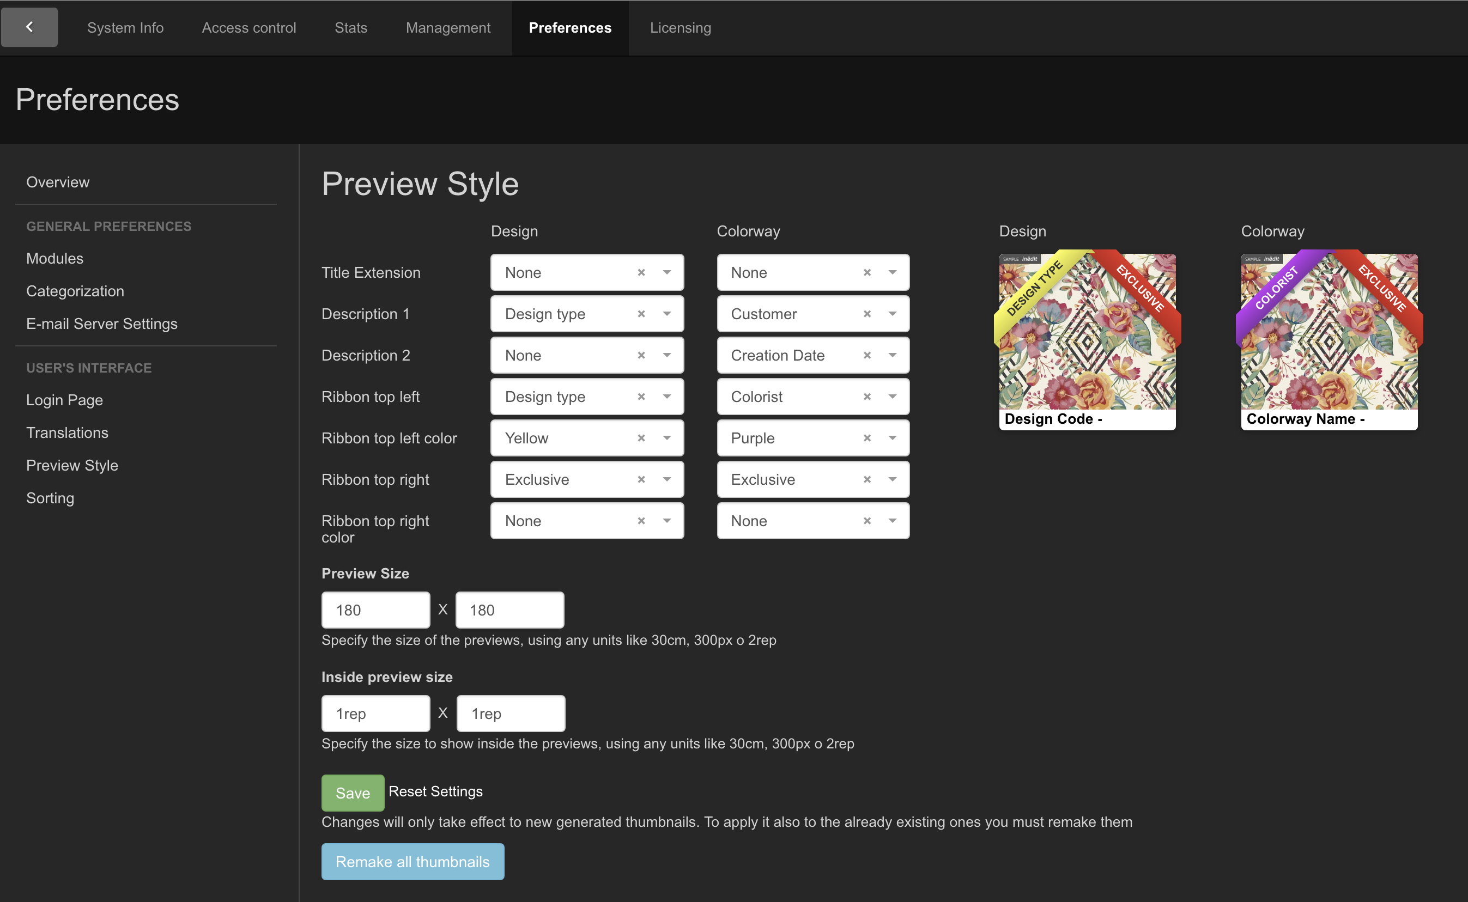Clear the Colorway Creation Date selection

pos(866,355)
